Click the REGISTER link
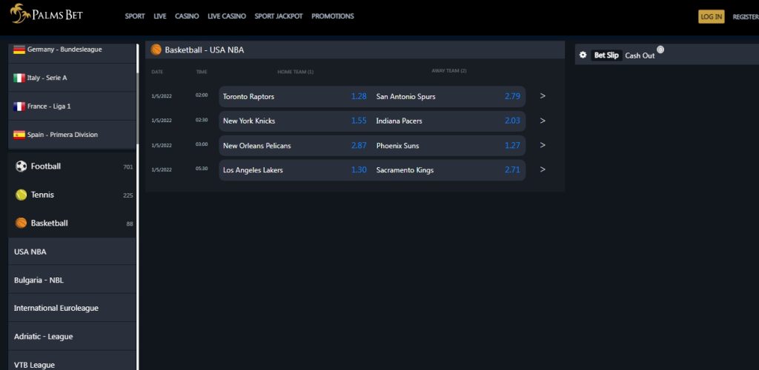This screenshot has height=370, width=759. pos(746,16)
